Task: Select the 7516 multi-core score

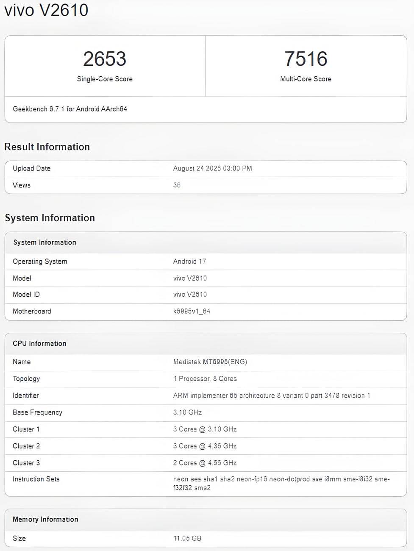Action: pos(306,59)
